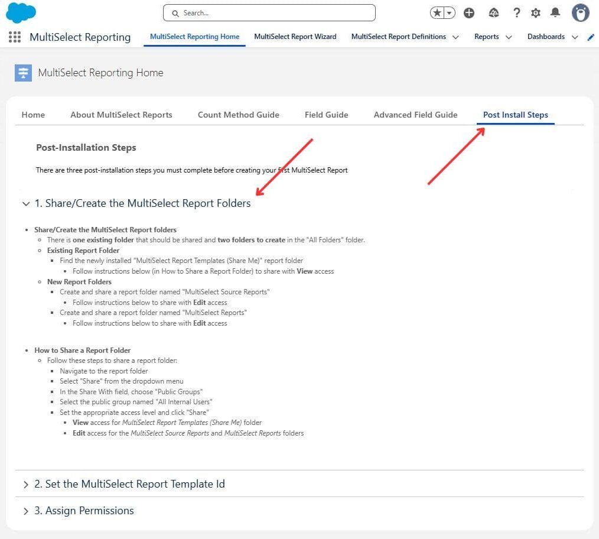
Task: Open the Notifications bell icon
Action: click(x=555, y=13)
